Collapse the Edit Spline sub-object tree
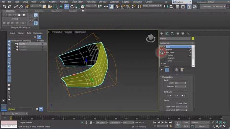Viewport: 230px width, 129px height. pyautogui.click(x=165, y=52)
